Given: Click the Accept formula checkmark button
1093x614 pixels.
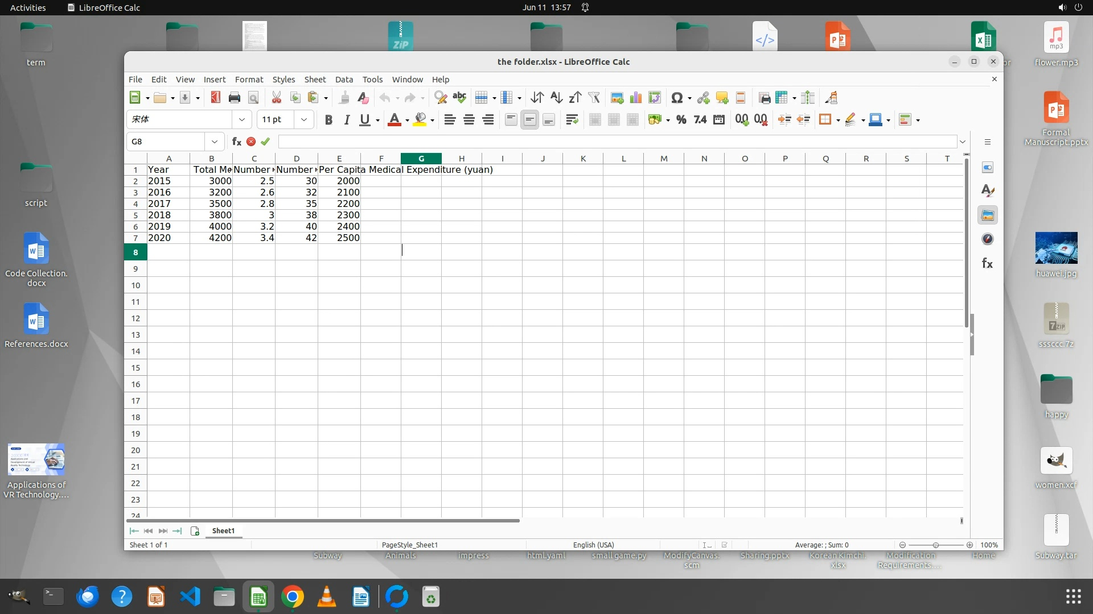Looking at the screenshot, I should (x=265, y=142).
